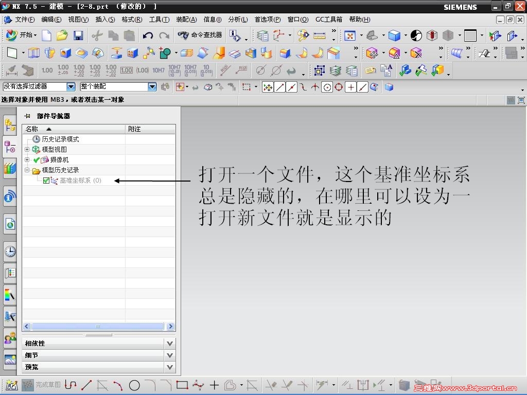Open the 开始 (Start) menu button

coord(21,35)
